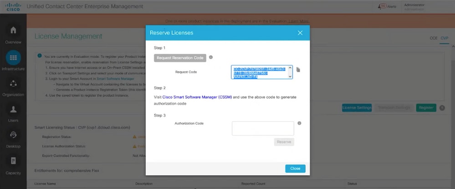Click the Export-Controlled Functionality label
This screenshot has height=189, width=455.
(x=66, y=156)
